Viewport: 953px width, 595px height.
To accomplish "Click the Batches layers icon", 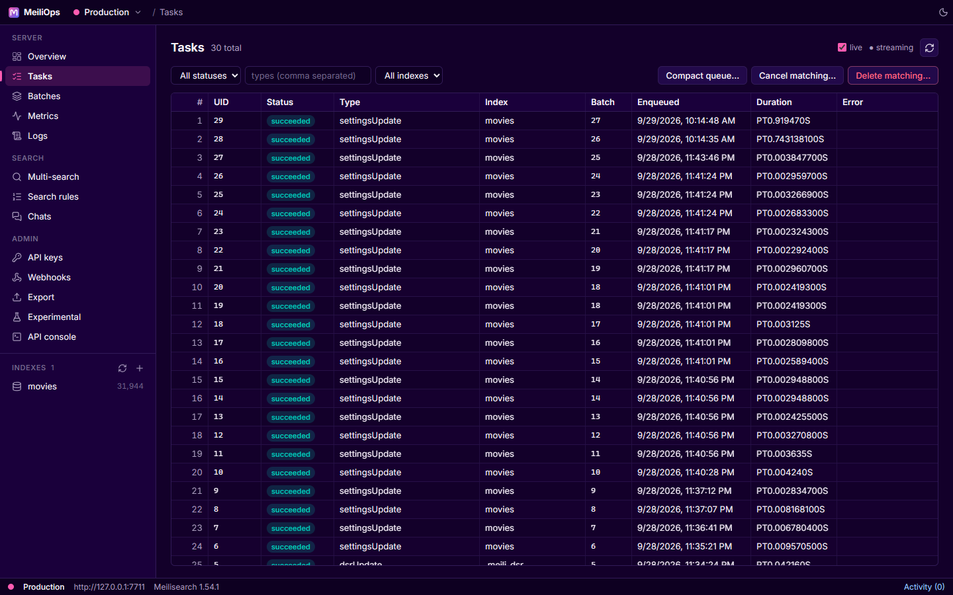I will 17,97.
